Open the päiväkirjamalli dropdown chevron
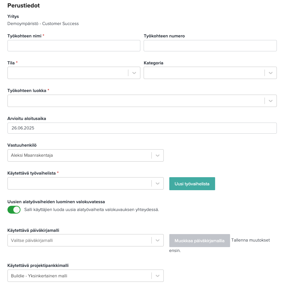284x290 pixels. pyautogui.click(x=158, y=241)
